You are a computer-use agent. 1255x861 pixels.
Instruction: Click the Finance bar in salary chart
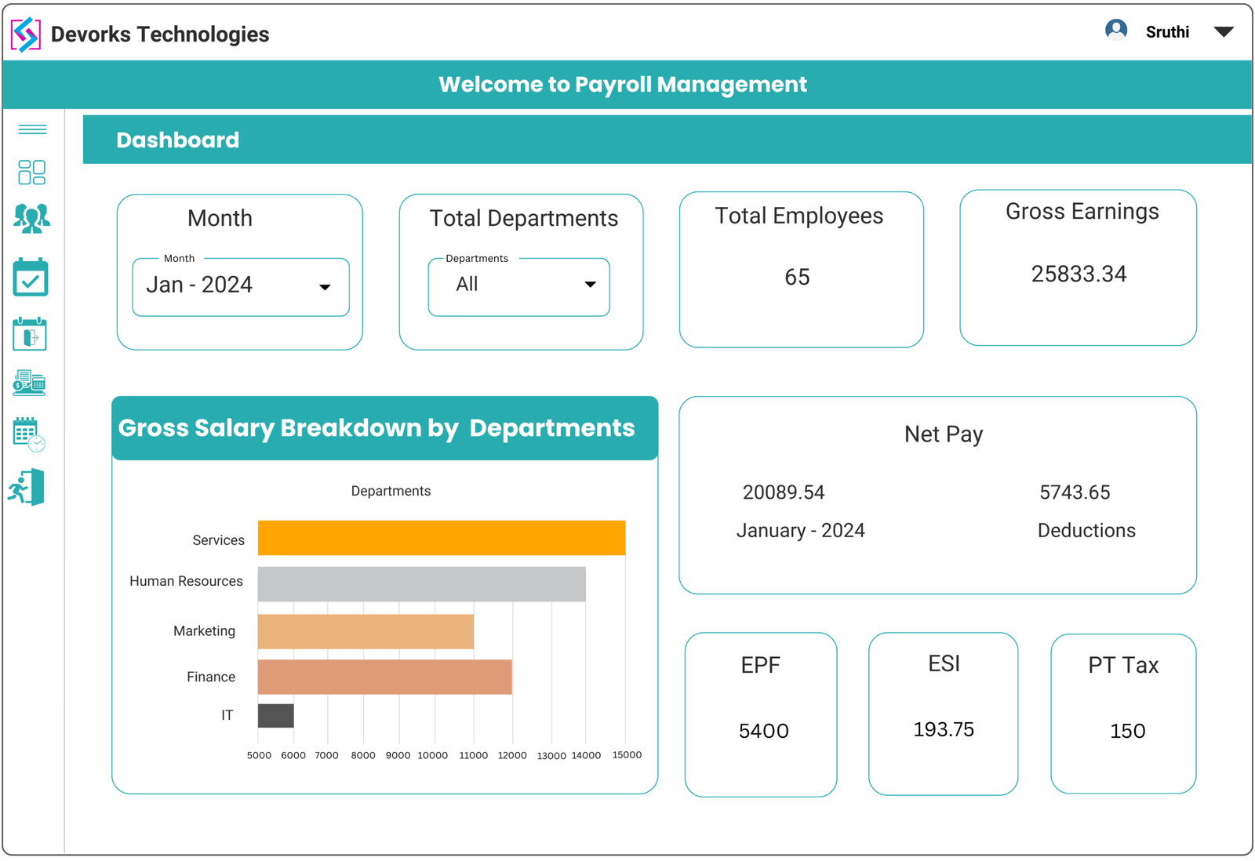pyautogui.click(x=384, y=676)
